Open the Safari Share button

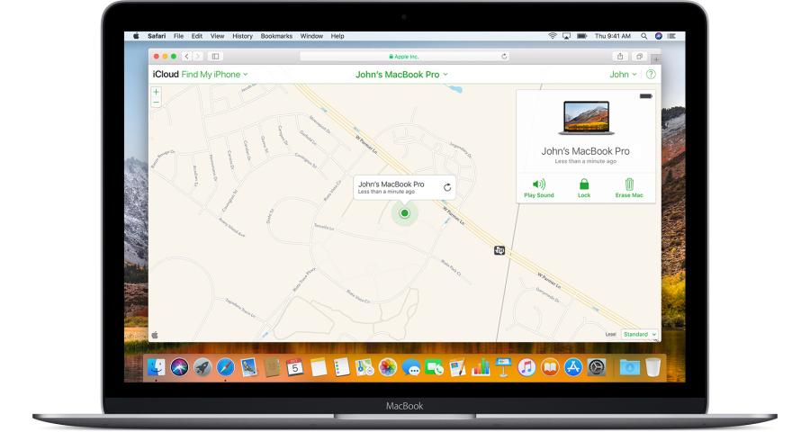[x=620, y=57]
